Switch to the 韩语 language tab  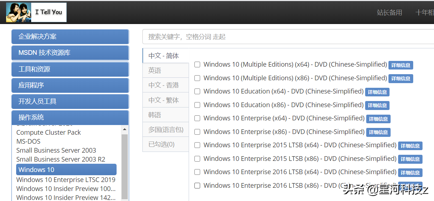pos(166,115)
